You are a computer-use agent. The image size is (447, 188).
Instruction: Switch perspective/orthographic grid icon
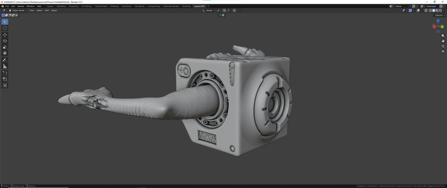443,51
